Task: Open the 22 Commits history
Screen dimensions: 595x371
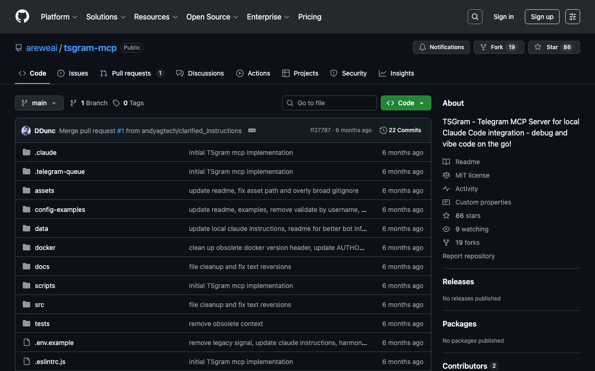Action: (x=400, y=130)
